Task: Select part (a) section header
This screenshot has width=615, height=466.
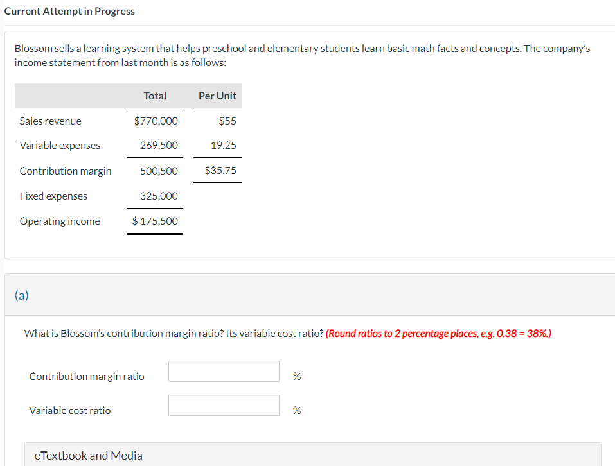Action: click(x=22, y=295)
